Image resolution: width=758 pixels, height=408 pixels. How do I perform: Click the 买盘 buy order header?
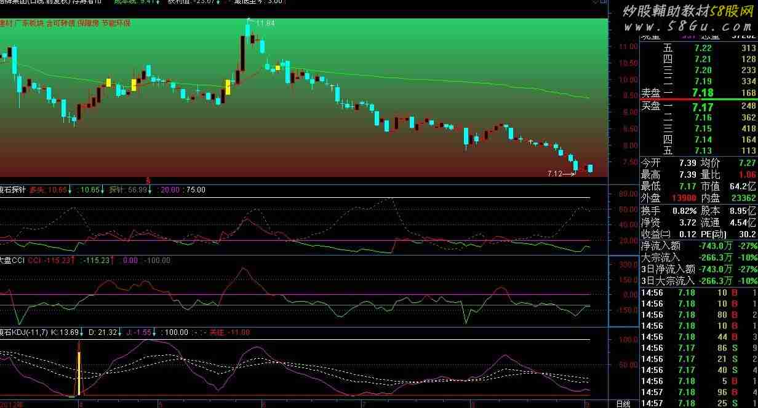coord(651,106)
